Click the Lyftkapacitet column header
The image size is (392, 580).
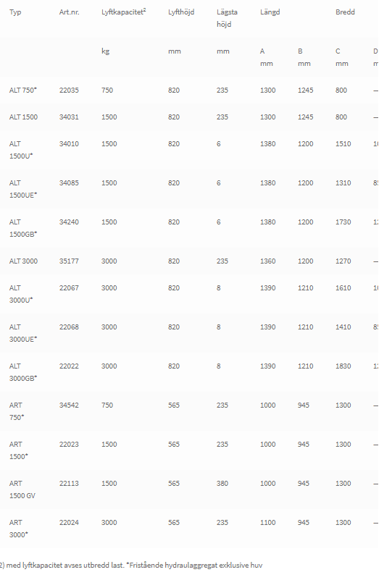[x=124, y=12]
